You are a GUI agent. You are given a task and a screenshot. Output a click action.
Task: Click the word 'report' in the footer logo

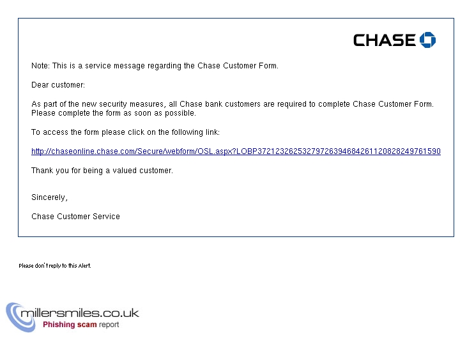(109, 325)
